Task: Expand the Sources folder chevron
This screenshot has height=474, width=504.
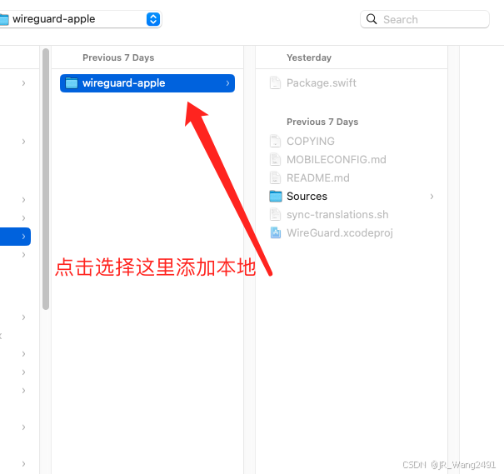Action: click(x=432, y=197)
